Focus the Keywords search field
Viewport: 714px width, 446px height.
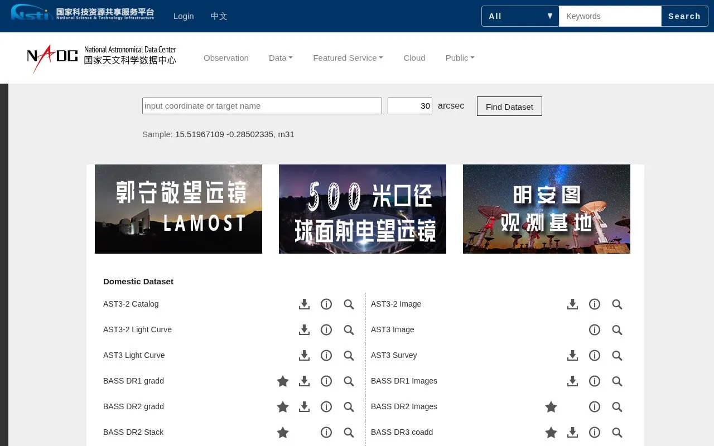610,16
